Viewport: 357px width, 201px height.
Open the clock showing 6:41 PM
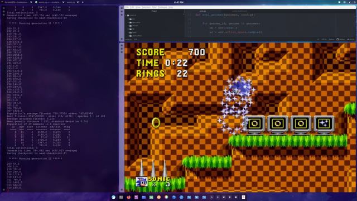pyautogui.click(x=178, y=2)
